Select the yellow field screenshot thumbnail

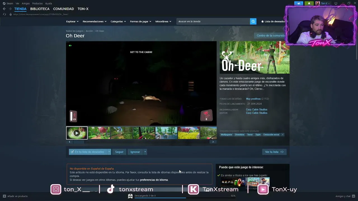pos(189,133)
